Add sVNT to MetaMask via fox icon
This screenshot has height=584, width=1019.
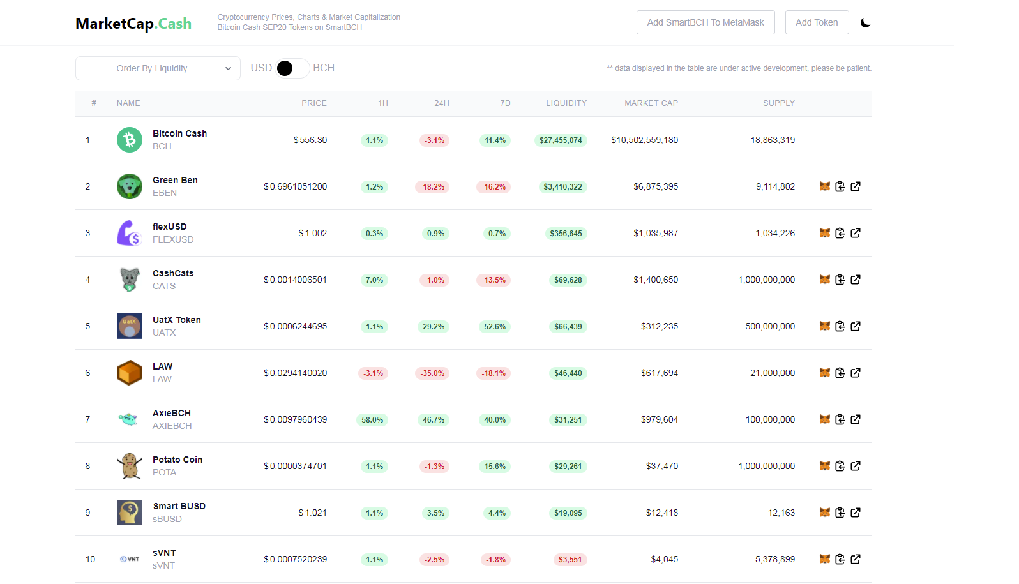click(825, 559)
